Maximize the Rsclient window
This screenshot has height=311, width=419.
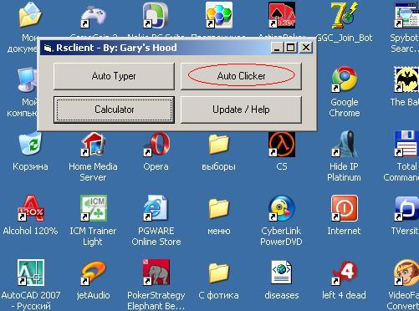290,48
